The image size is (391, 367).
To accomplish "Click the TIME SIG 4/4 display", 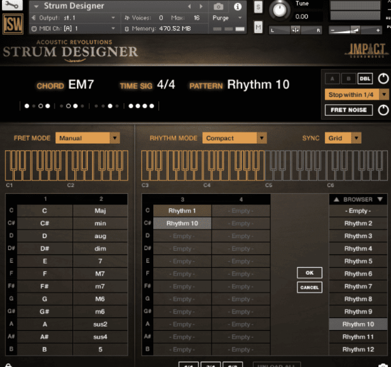I will pos(147,85).
